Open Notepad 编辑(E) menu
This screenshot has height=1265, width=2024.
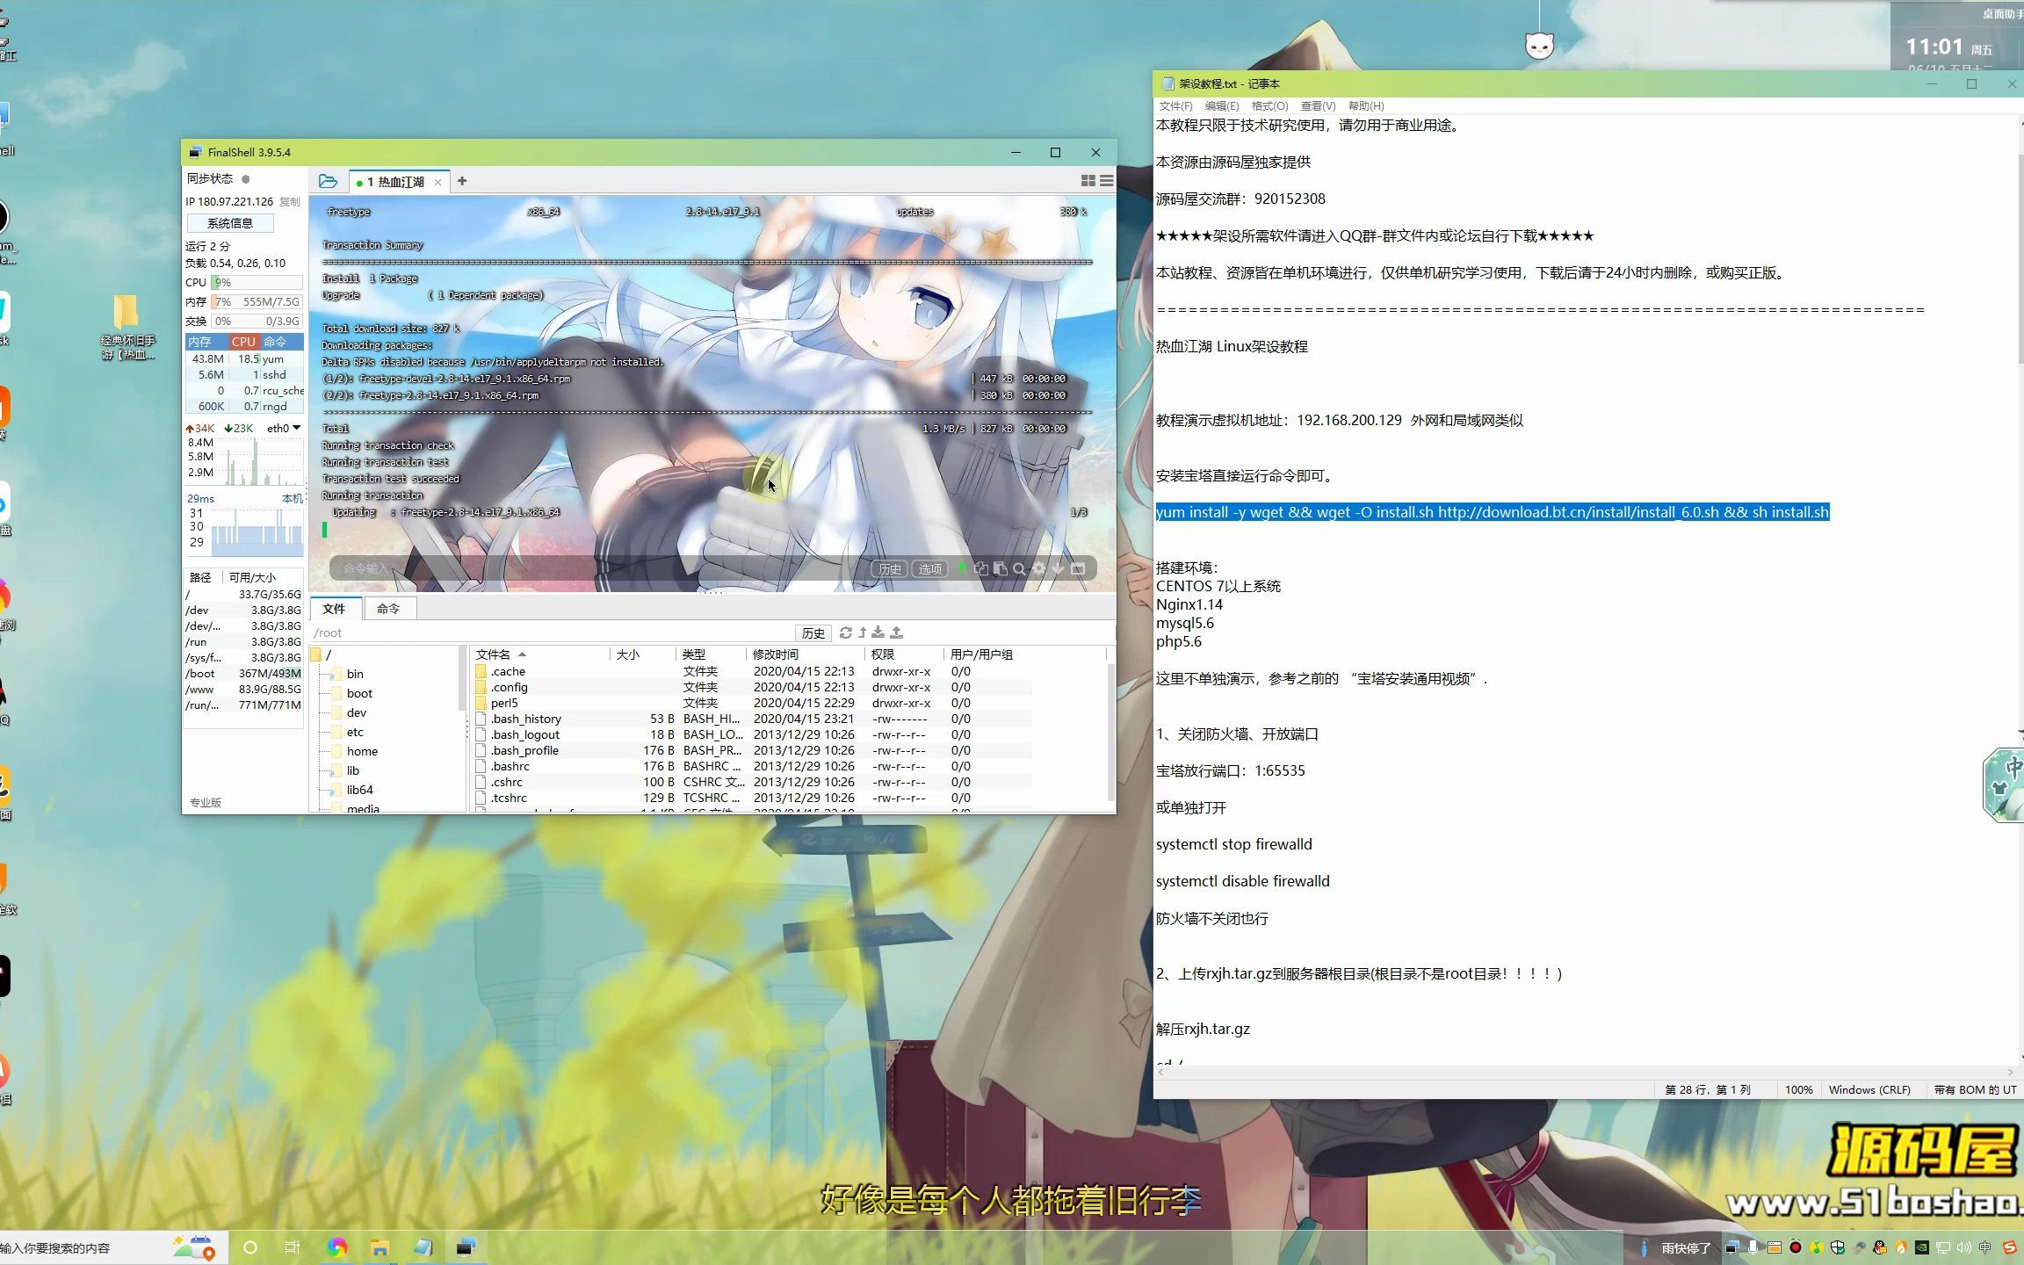click(x=1222, y=105)
